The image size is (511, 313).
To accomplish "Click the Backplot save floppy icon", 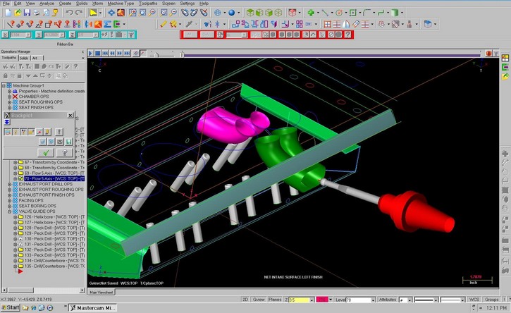I will click(x=68, y=142).
